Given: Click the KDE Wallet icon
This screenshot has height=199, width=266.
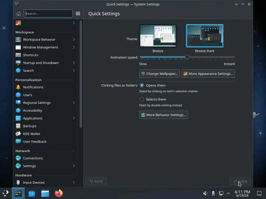Looking at the screenshot, I should 18,134.
